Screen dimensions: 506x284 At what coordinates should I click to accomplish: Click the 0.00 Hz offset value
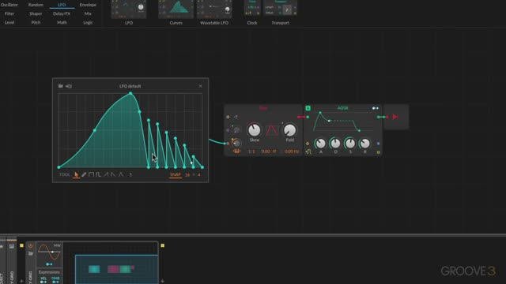point(292,151)
